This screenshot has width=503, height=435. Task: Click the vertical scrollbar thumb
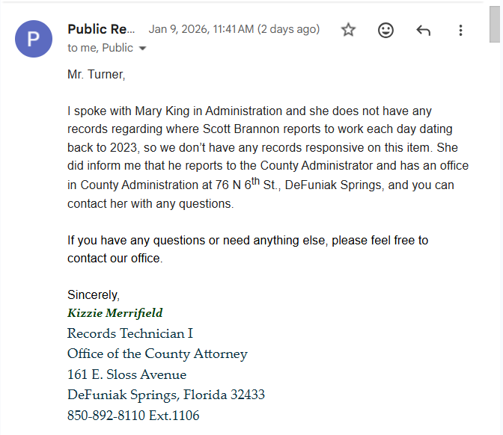pos(494,22)
